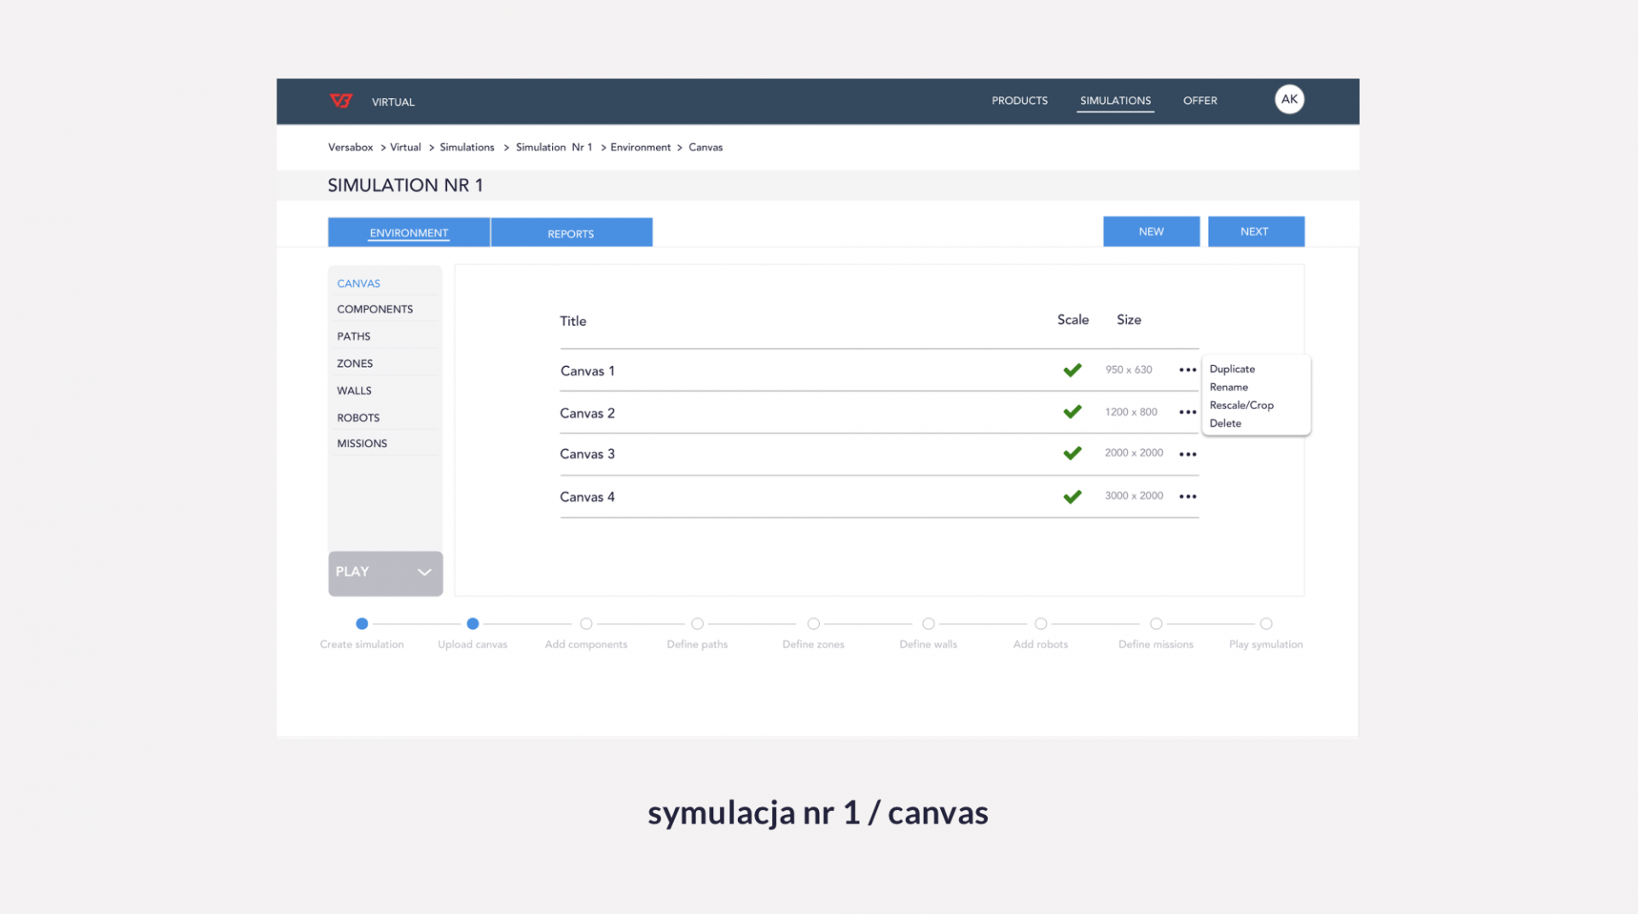Screen dimensions: 1638x914
Task: Open the AK user avatar
Action: [1288, 100]
